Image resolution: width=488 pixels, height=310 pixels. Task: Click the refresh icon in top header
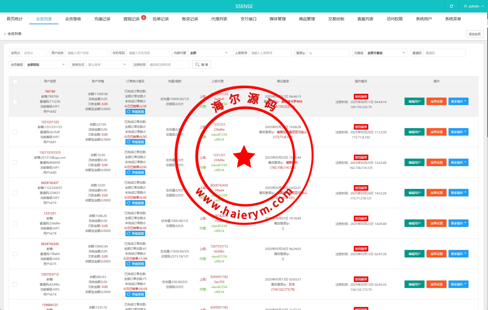[x=451, y=6]
